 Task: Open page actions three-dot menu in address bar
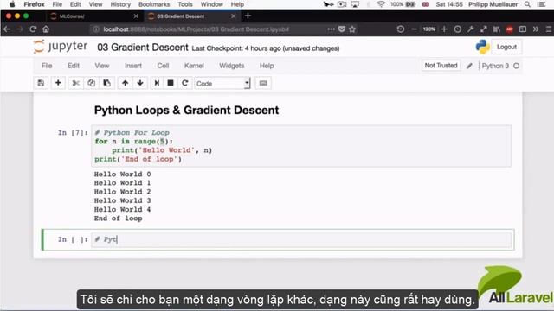pyautogui.click(x=331, y=29)
